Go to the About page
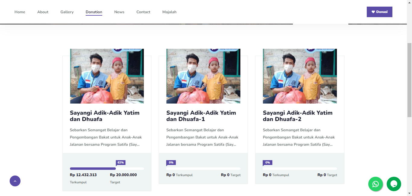The height and width of the screenshot is (196, 412). (x=43, y=12)
